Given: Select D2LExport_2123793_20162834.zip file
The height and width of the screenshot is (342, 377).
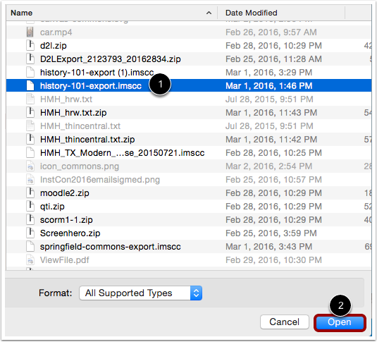Looking at the screenshot, I should pyautogui.click(x=111, y=59).
